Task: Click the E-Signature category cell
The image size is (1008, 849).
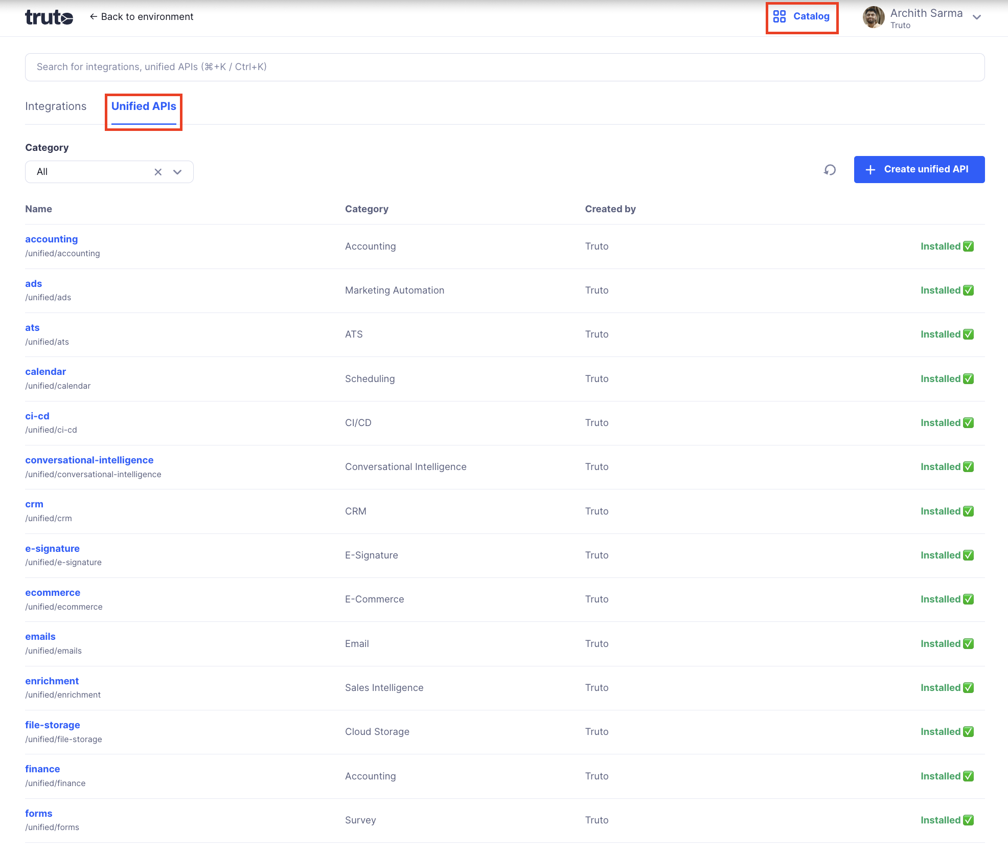Action: (372, 555)
